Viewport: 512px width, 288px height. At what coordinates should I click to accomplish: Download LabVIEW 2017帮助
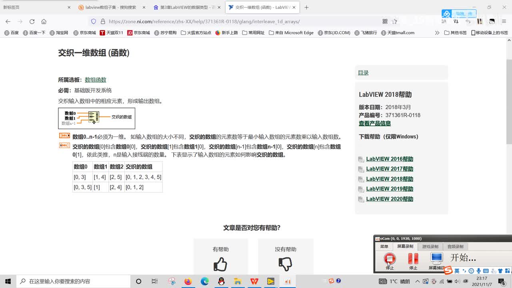(390, 169)
